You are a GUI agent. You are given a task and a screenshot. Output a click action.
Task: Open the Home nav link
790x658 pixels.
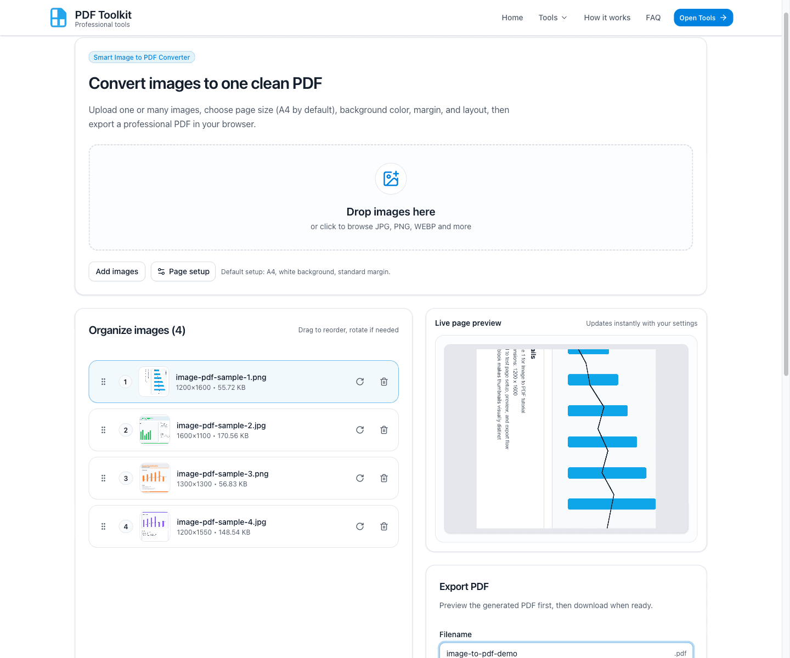pyautogui.click(x=512, y=18)
